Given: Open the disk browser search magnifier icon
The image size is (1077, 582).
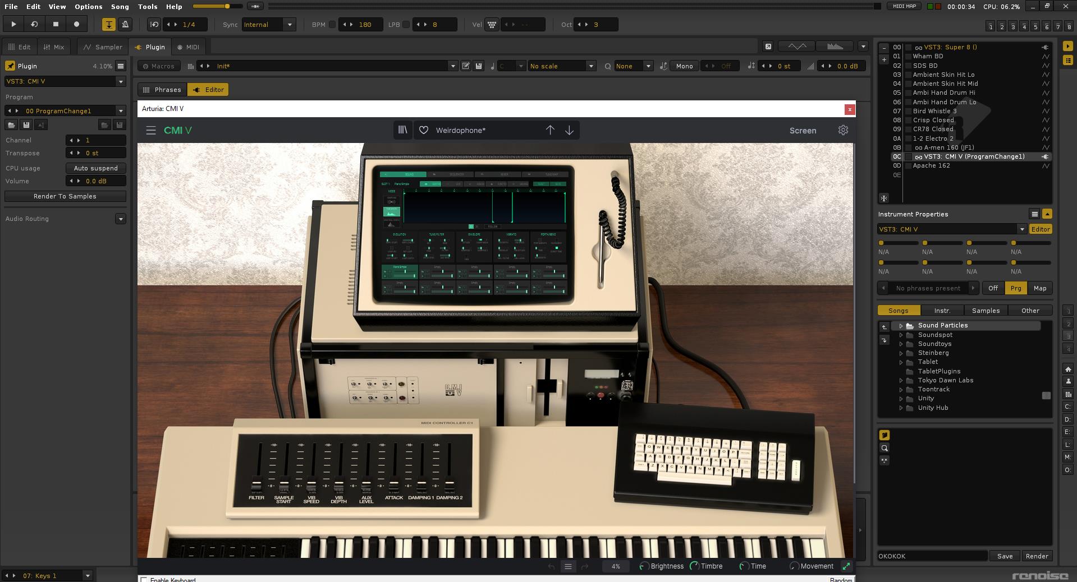Looking at the screenshot, I should 884,448.
